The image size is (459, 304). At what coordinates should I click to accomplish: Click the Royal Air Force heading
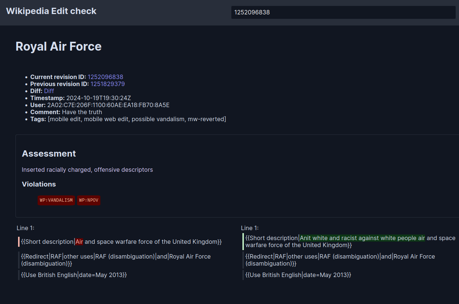click(59, 46)
